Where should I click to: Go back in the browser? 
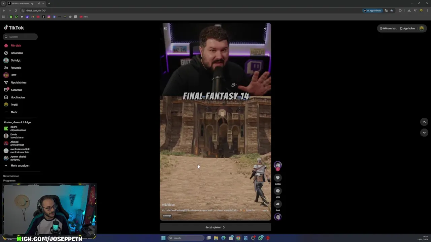click(4, 10)
